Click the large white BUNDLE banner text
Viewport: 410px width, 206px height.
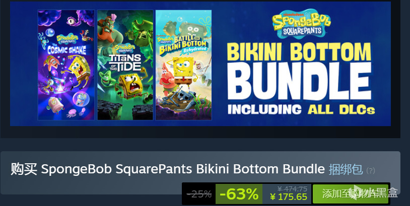click(300, 80)
